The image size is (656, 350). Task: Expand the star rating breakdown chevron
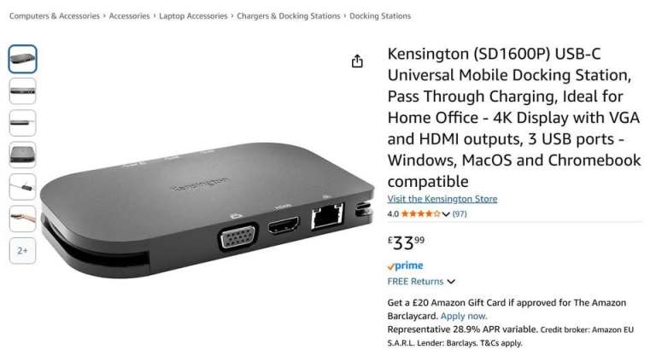click(x=446, y=214)
